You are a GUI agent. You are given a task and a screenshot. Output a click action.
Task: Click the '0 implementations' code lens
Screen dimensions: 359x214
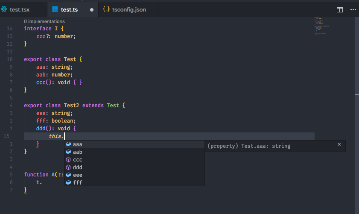(44, 21)
